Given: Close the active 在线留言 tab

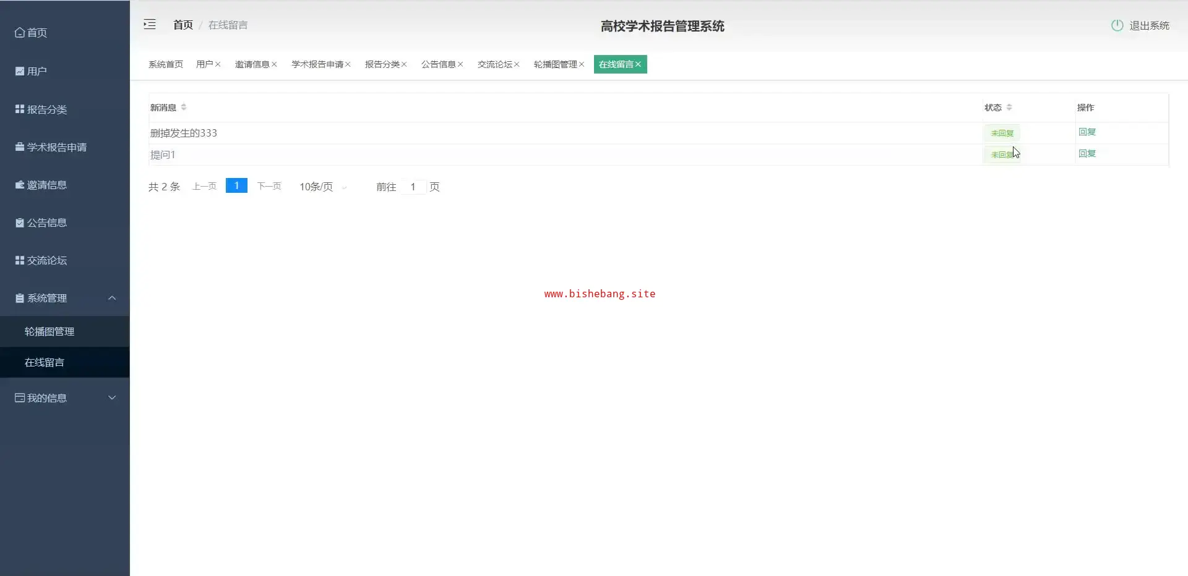Looking at the screenshot, I should pos(638,64).
